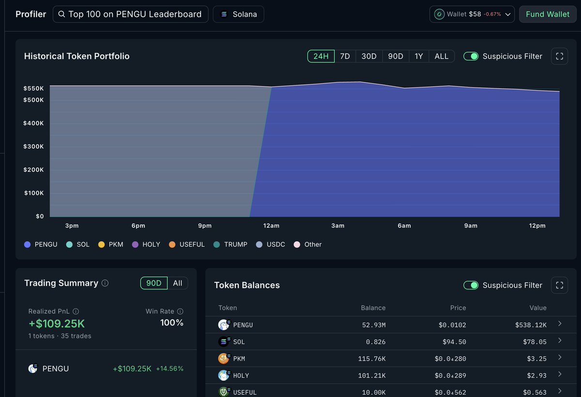Expand the PKM row chevron
This screenshot has height=397, width=581.
click(560, 357)
